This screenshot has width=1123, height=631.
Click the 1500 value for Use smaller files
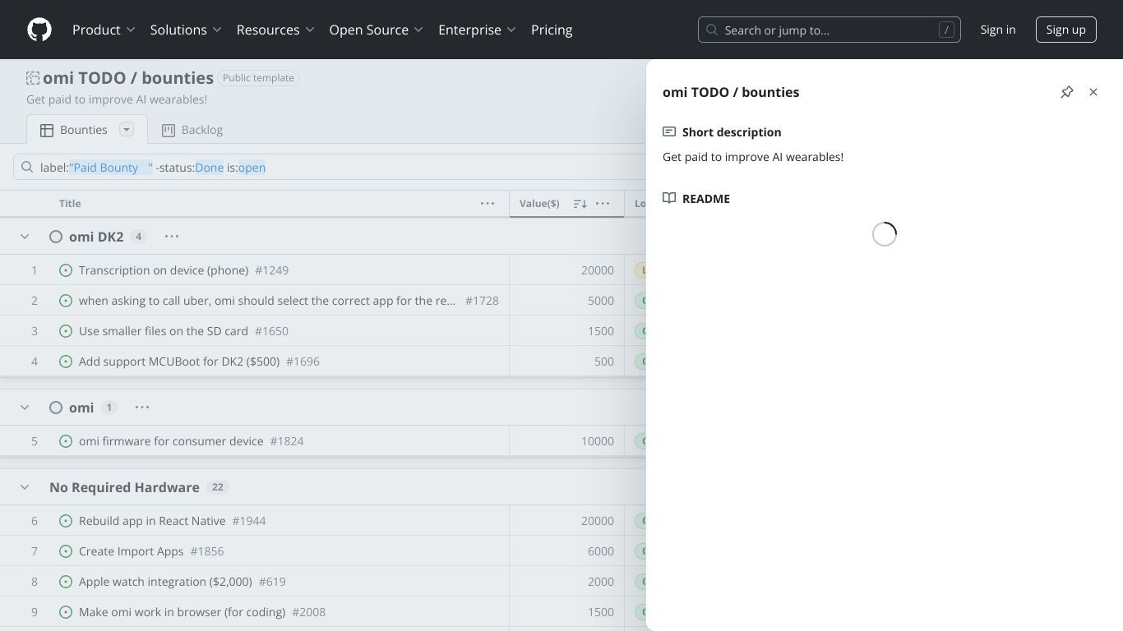(601, 331)
